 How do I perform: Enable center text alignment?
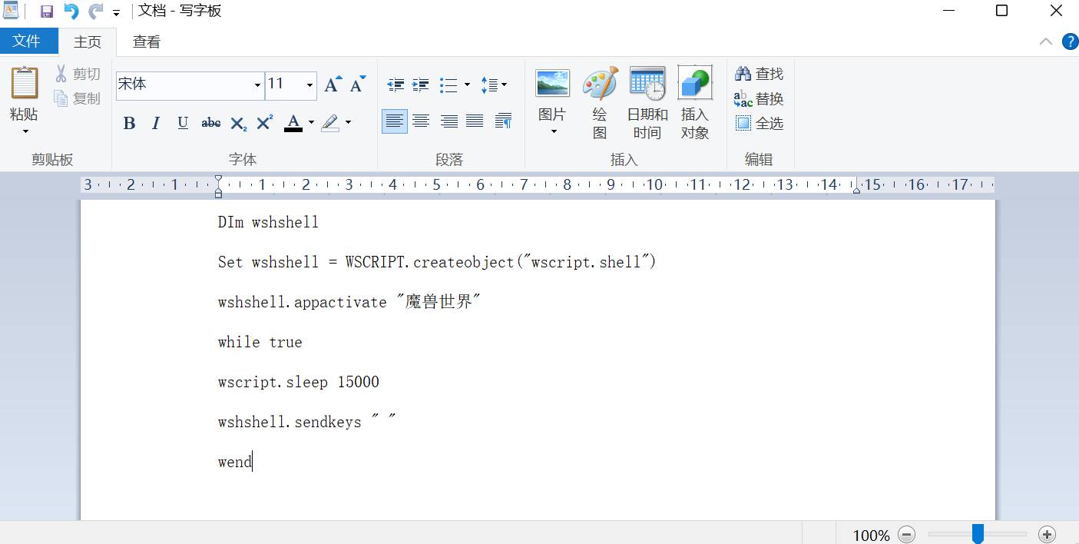click(421, 121)
